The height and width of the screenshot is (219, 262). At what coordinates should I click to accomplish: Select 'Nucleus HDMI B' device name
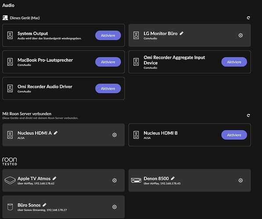(161, 133)
